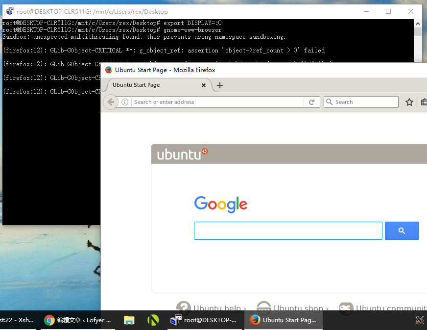427x330 pixels.
Task: Switch to Firefox Ubuntu Start Page taskbar button
Action: pos(283,320)
